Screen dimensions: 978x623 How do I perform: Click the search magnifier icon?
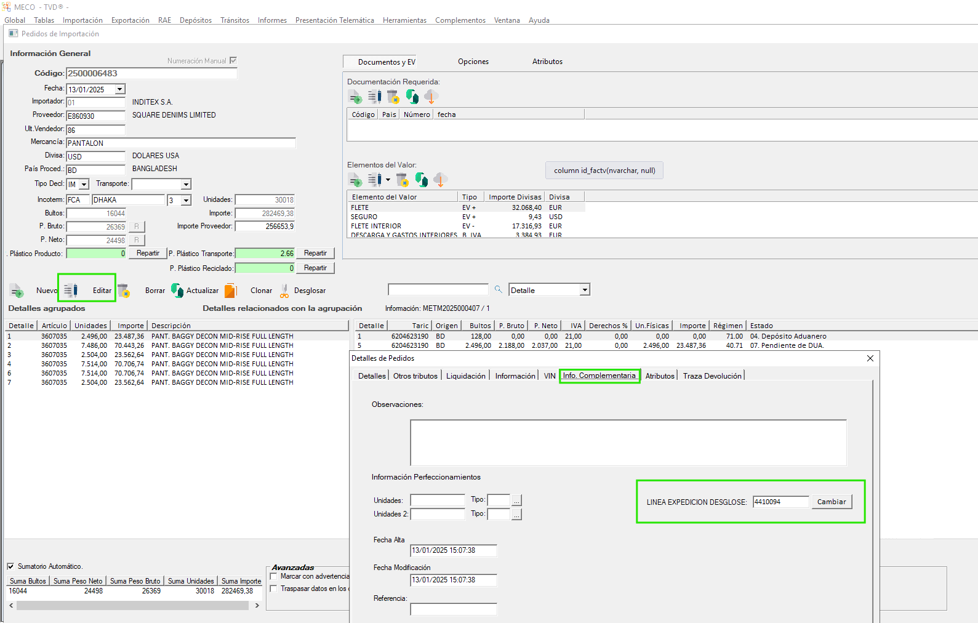point(499,289)
